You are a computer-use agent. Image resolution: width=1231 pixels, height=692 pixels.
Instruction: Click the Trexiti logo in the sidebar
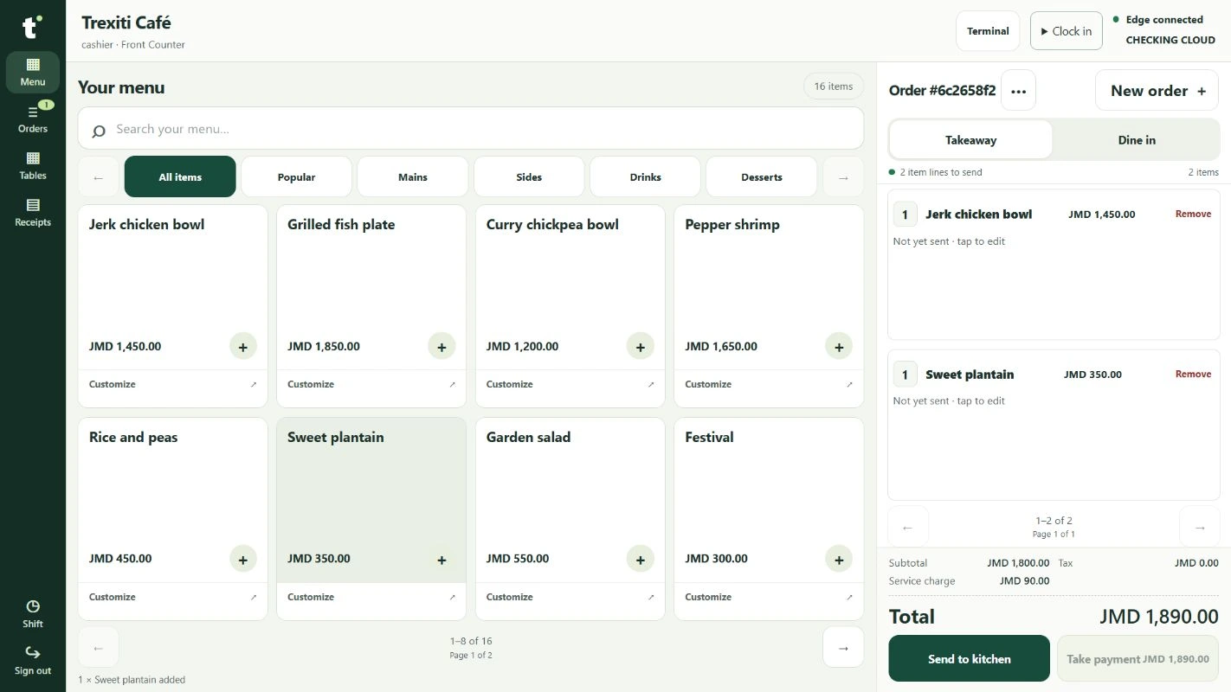pos(32,27)
